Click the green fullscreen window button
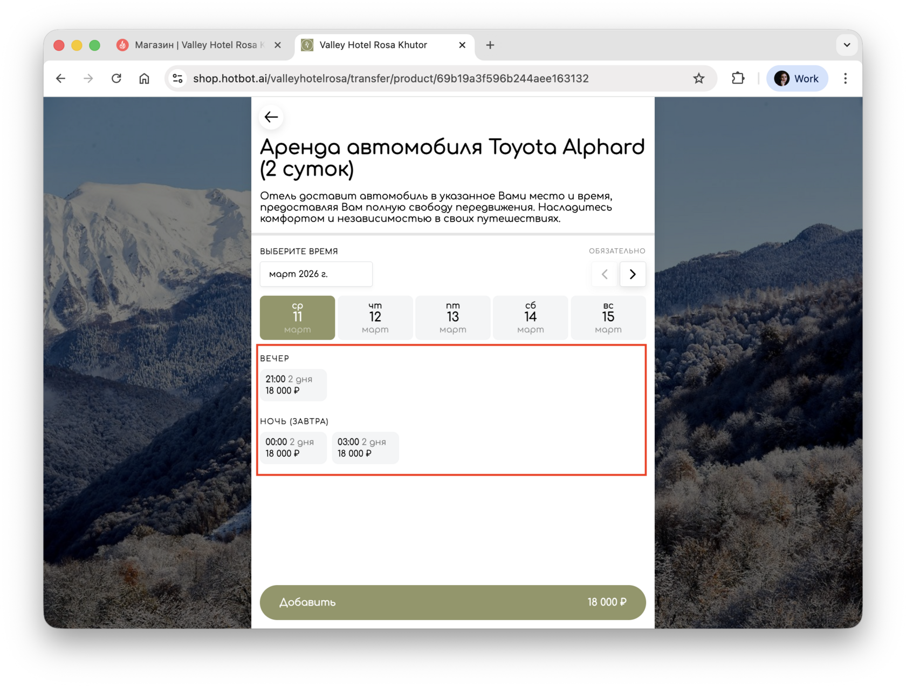Image resolution: width=906 pixels, height=686 pixels. [x=95, y=45]
